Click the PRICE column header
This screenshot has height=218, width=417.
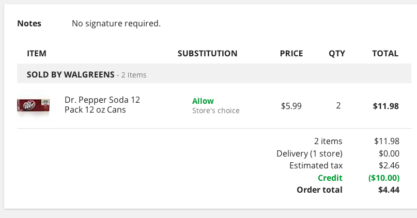[291, 53]
